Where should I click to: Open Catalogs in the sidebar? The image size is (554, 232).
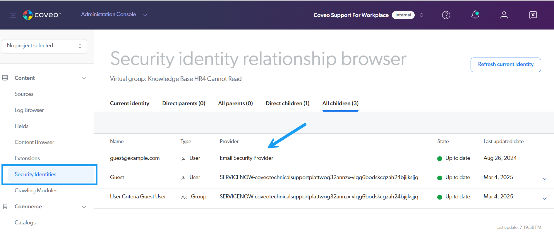pos(25,223)
